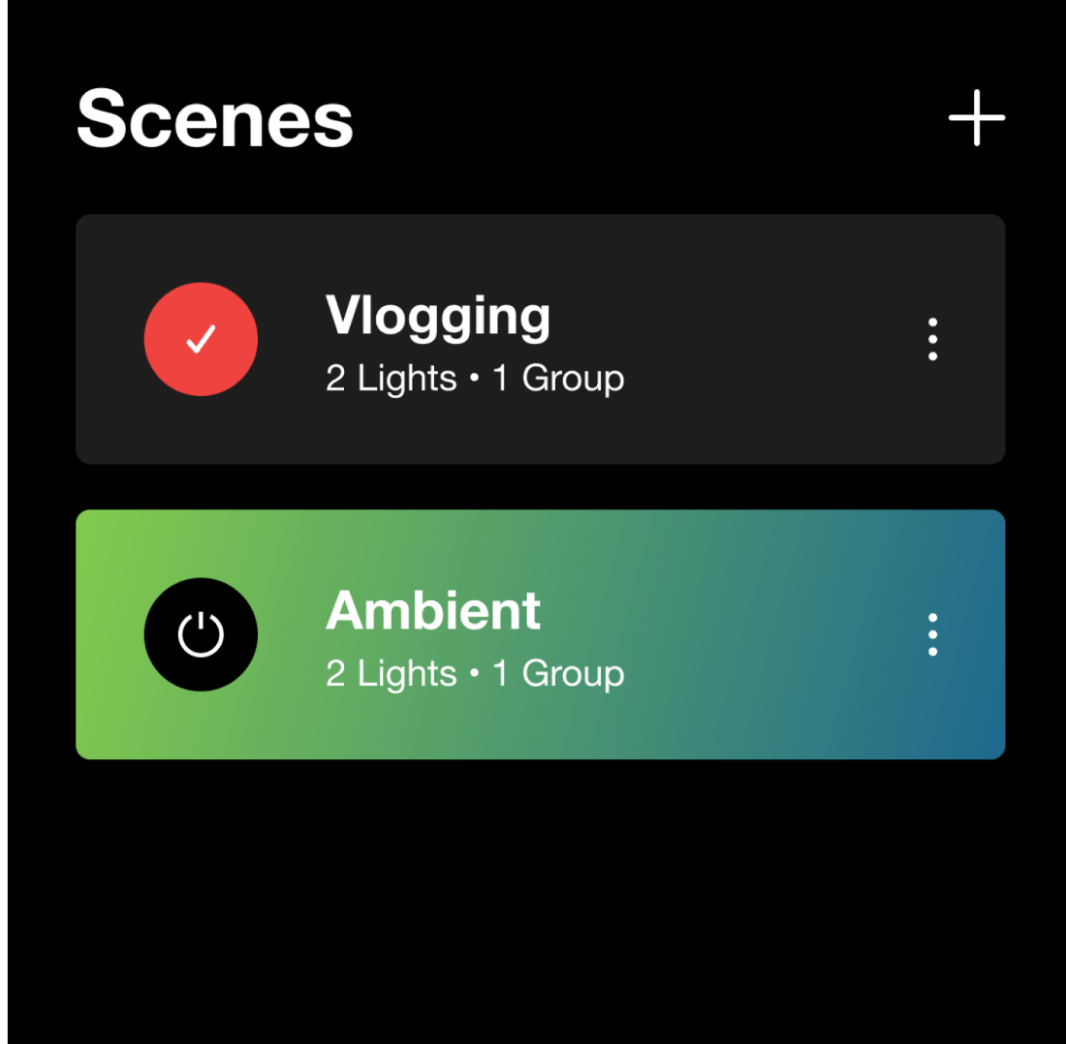This screenshot has height=1044, width=1066.
Task: Click the middle dot of Vlogging's more options
Action: (x=932, y=339)
